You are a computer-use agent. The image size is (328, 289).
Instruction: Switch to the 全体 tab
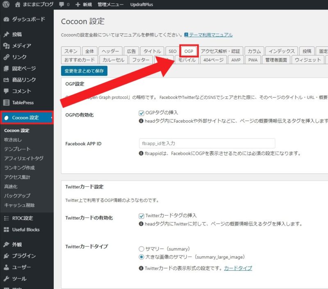89,51
